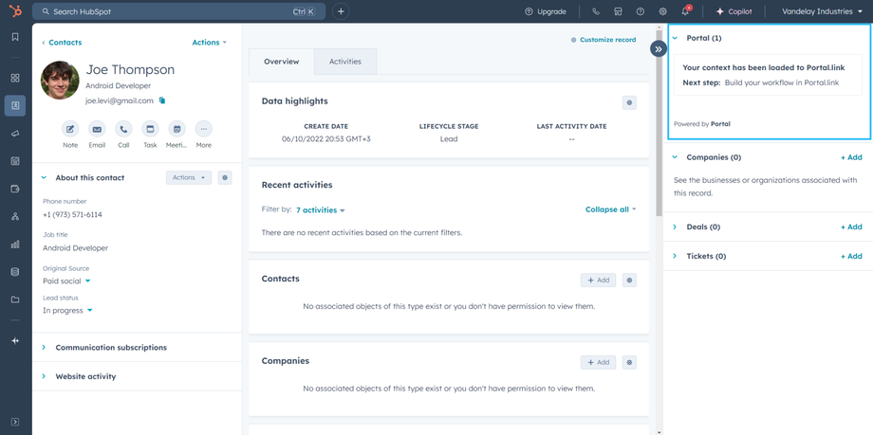Collapse the right sidebar with the double-arrow button
873x435 pixels.
(659, 48)
